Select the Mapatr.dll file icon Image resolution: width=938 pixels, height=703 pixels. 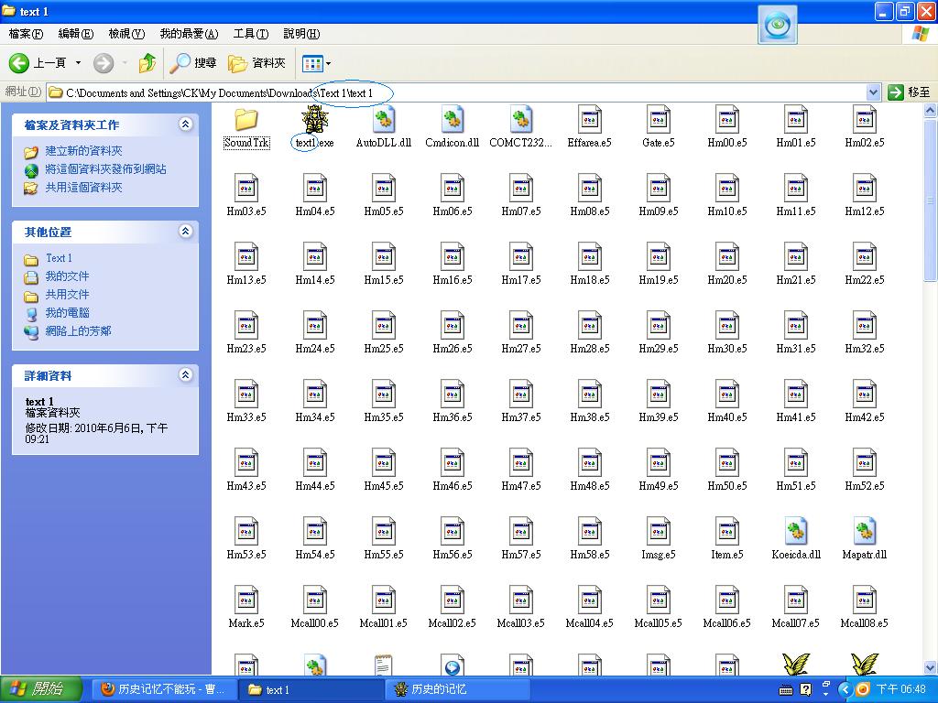(865, 532)
